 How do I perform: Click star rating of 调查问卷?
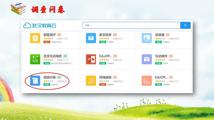coord(49,81)
